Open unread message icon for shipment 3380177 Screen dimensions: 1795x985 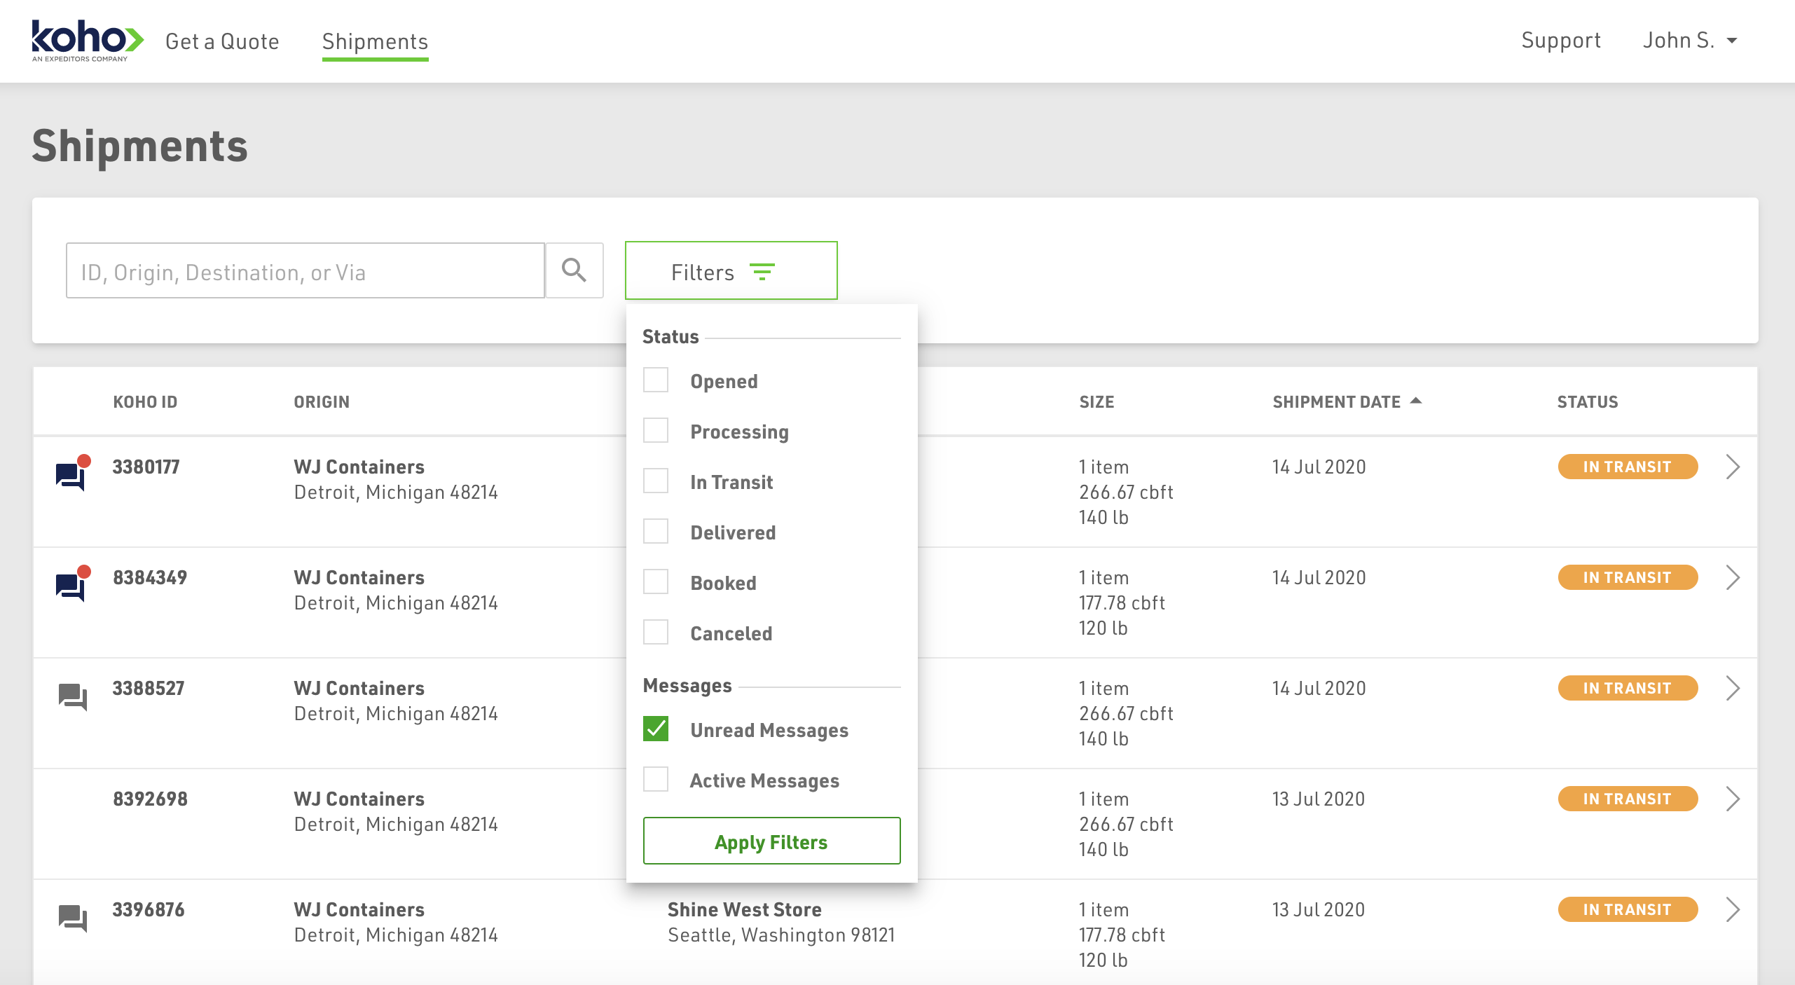(x=71, y=475)
